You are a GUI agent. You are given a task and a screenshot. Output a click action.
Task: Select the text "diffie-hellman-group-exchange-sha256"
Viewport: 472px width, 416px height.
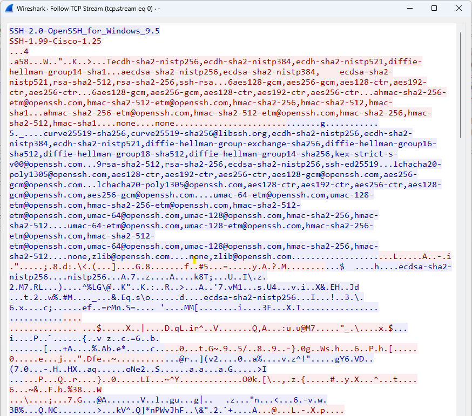pos(233,144)
